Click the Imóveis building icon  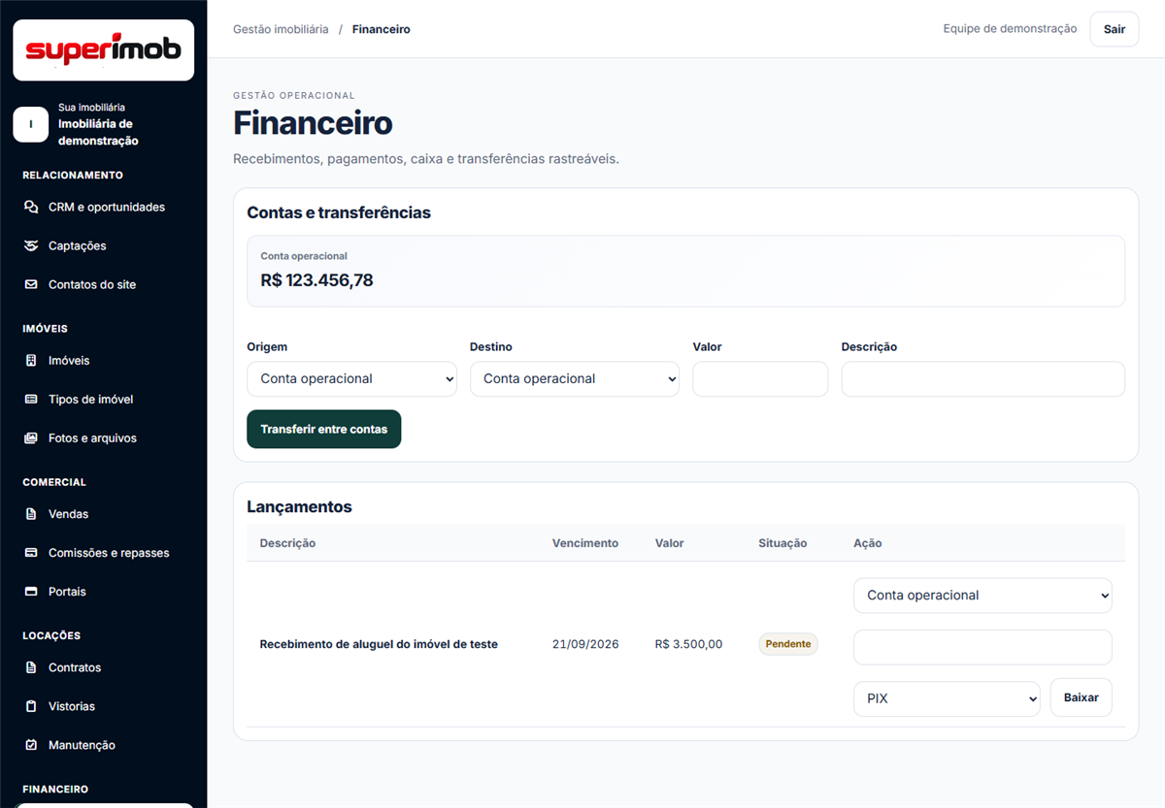click(31, 360)
